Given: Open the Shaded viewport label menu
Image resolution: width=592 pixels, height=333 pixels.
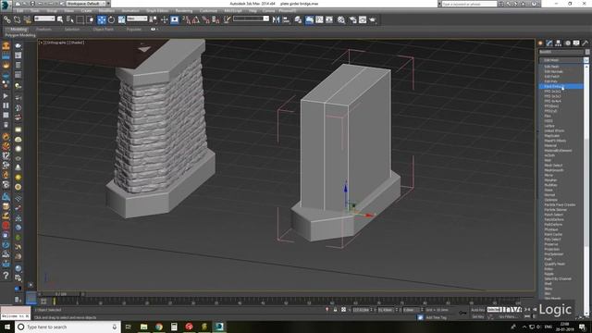Looking at the screenshot, I should (x=77, y=43).
